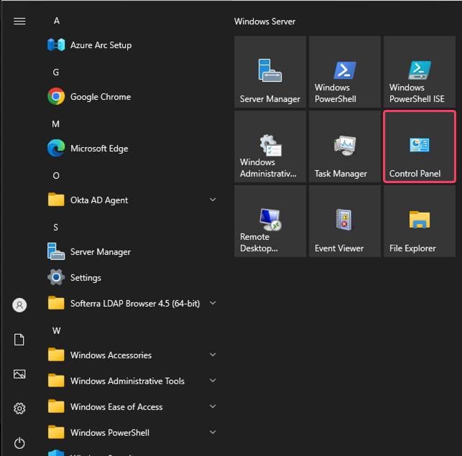Expand Windows Administrative Tools chevron

tap(213, 381)
